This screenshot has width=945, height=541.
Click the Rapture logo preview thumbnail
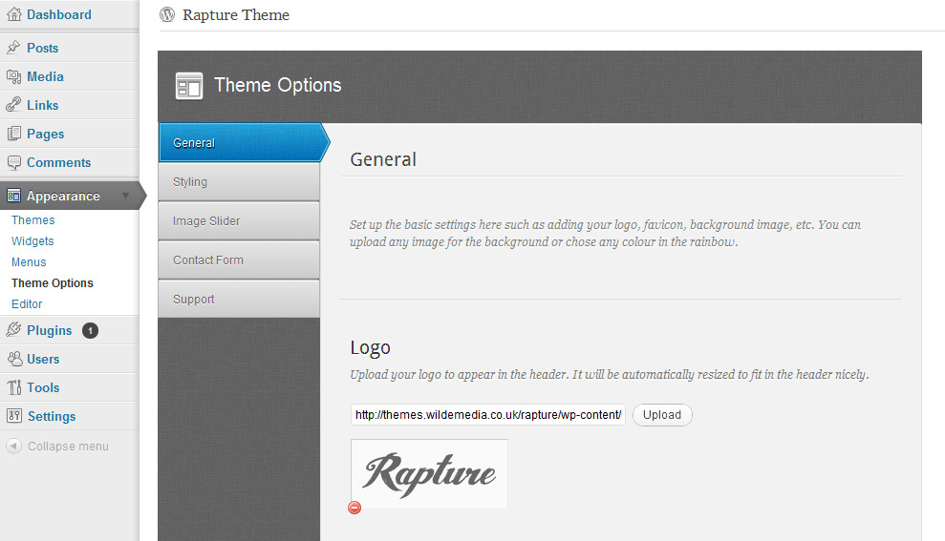coord(429,473)
